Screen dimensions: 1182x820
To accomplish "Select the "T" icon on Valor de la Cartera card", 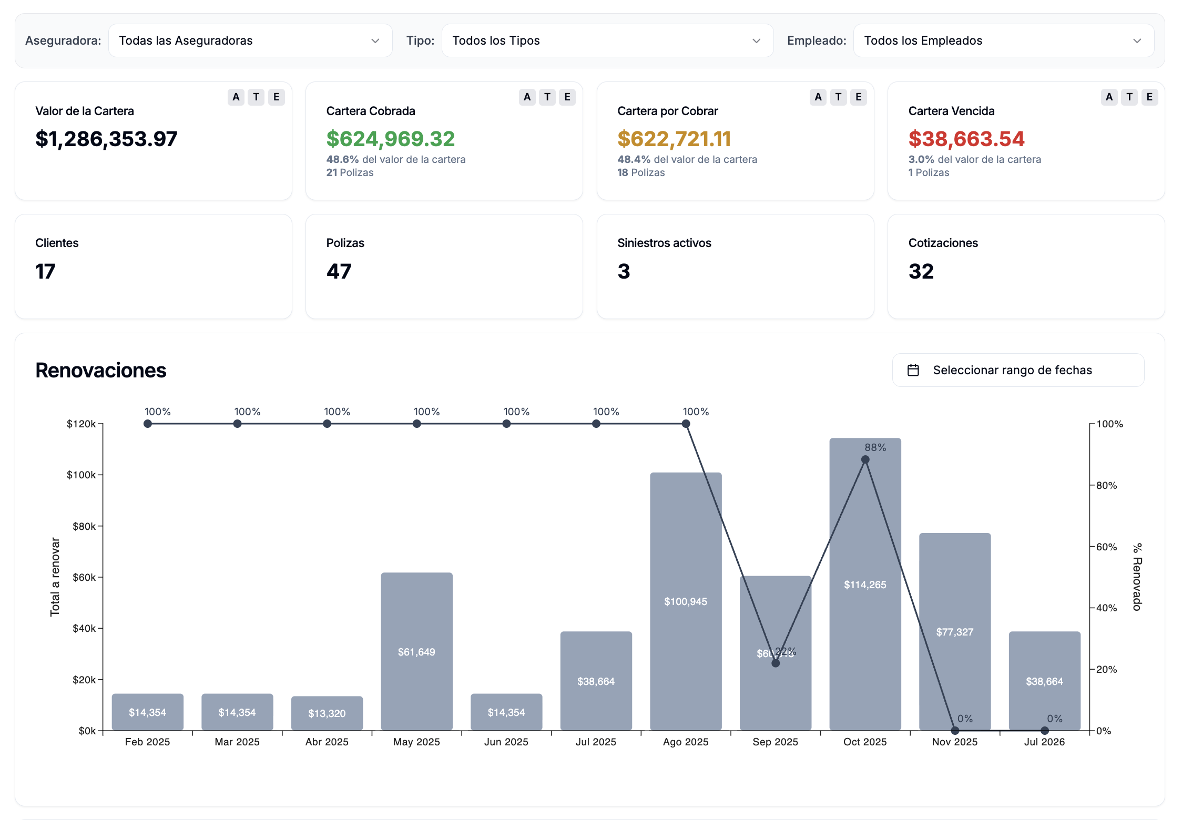I will (x=256, y=97).
